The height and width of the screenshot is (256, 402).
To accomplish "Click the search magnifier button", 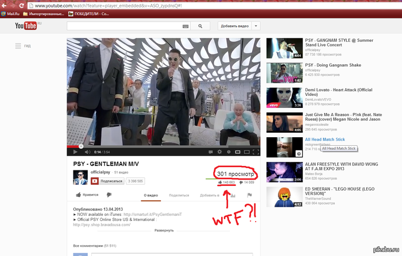I will point(200,26).
